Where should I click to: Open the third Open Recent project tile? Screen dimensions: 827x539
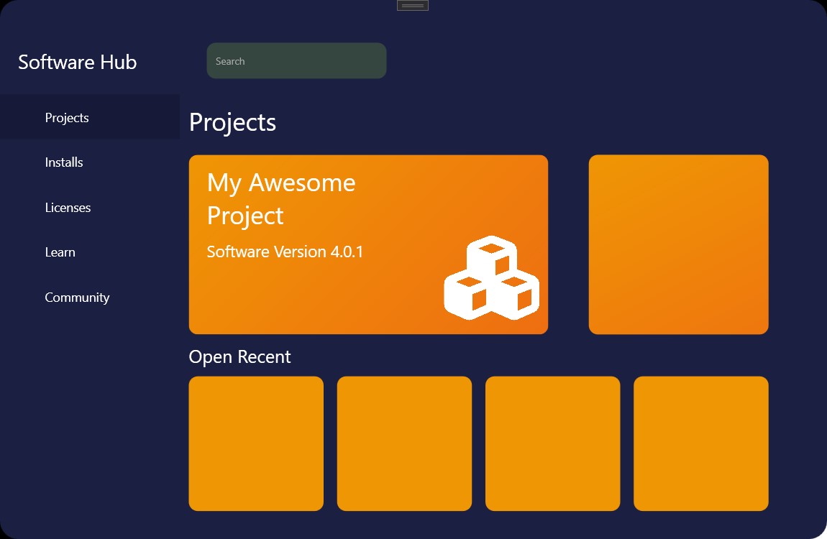[x=552, y=443]
